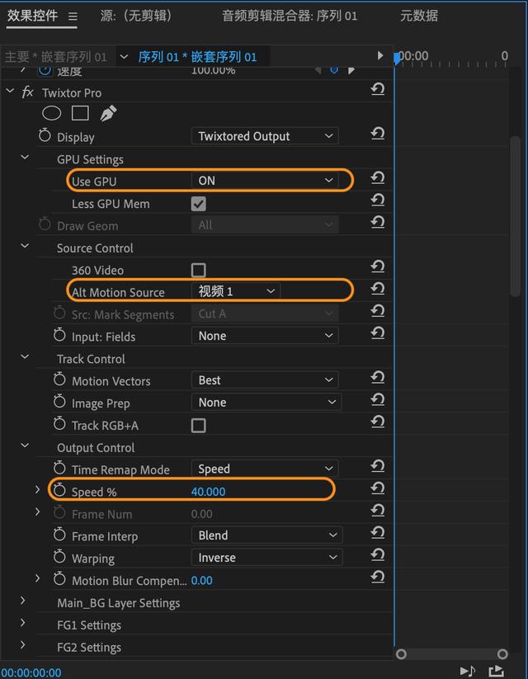The height and width of the screenshot is (679, 528).
Task: Open the Warping dropdown set to Inverse
Action: coord(266,558)
